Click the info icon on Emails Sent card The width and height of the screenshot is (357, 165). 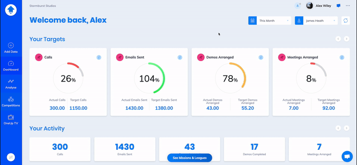[x=180, y=58]
